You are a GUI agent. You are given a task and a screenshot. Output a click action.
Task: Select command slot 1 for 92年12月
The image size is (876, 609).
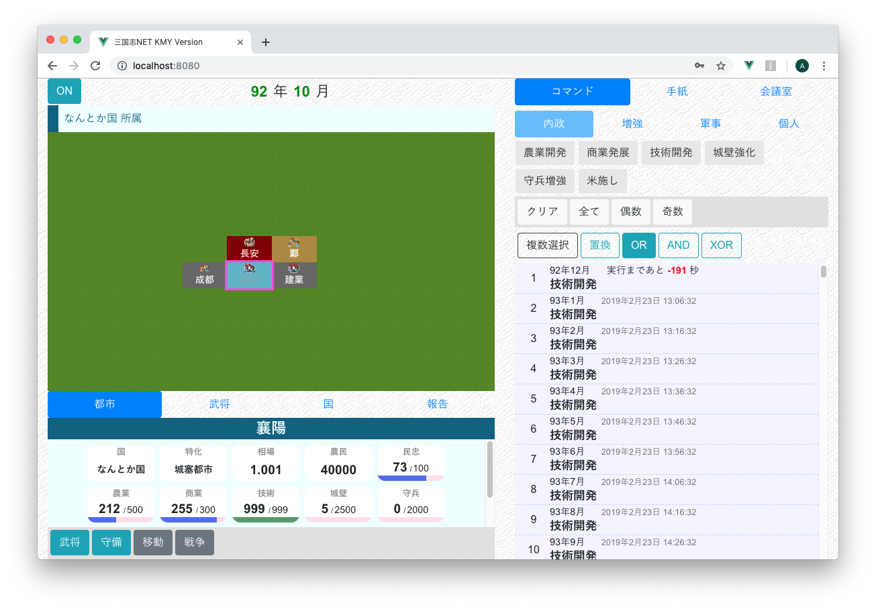(x=667, y=278)
